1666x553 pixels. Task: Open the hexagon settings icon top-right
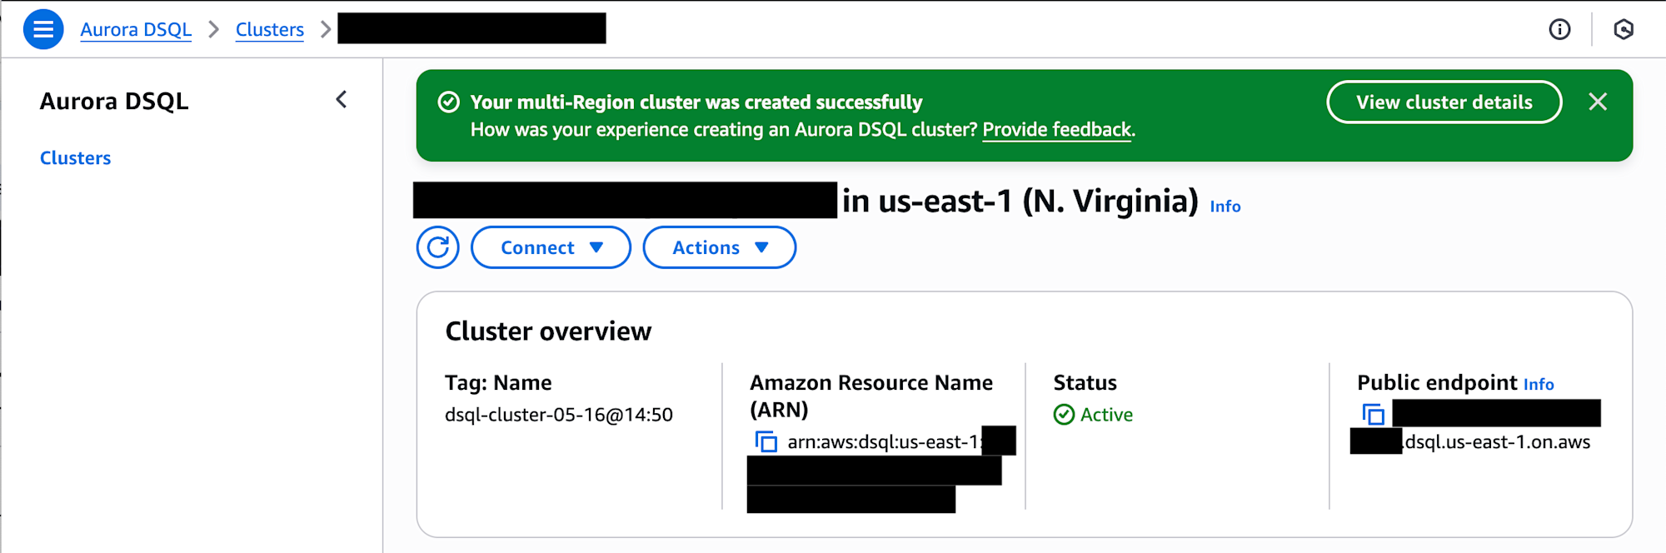(x=1624, y=29)
